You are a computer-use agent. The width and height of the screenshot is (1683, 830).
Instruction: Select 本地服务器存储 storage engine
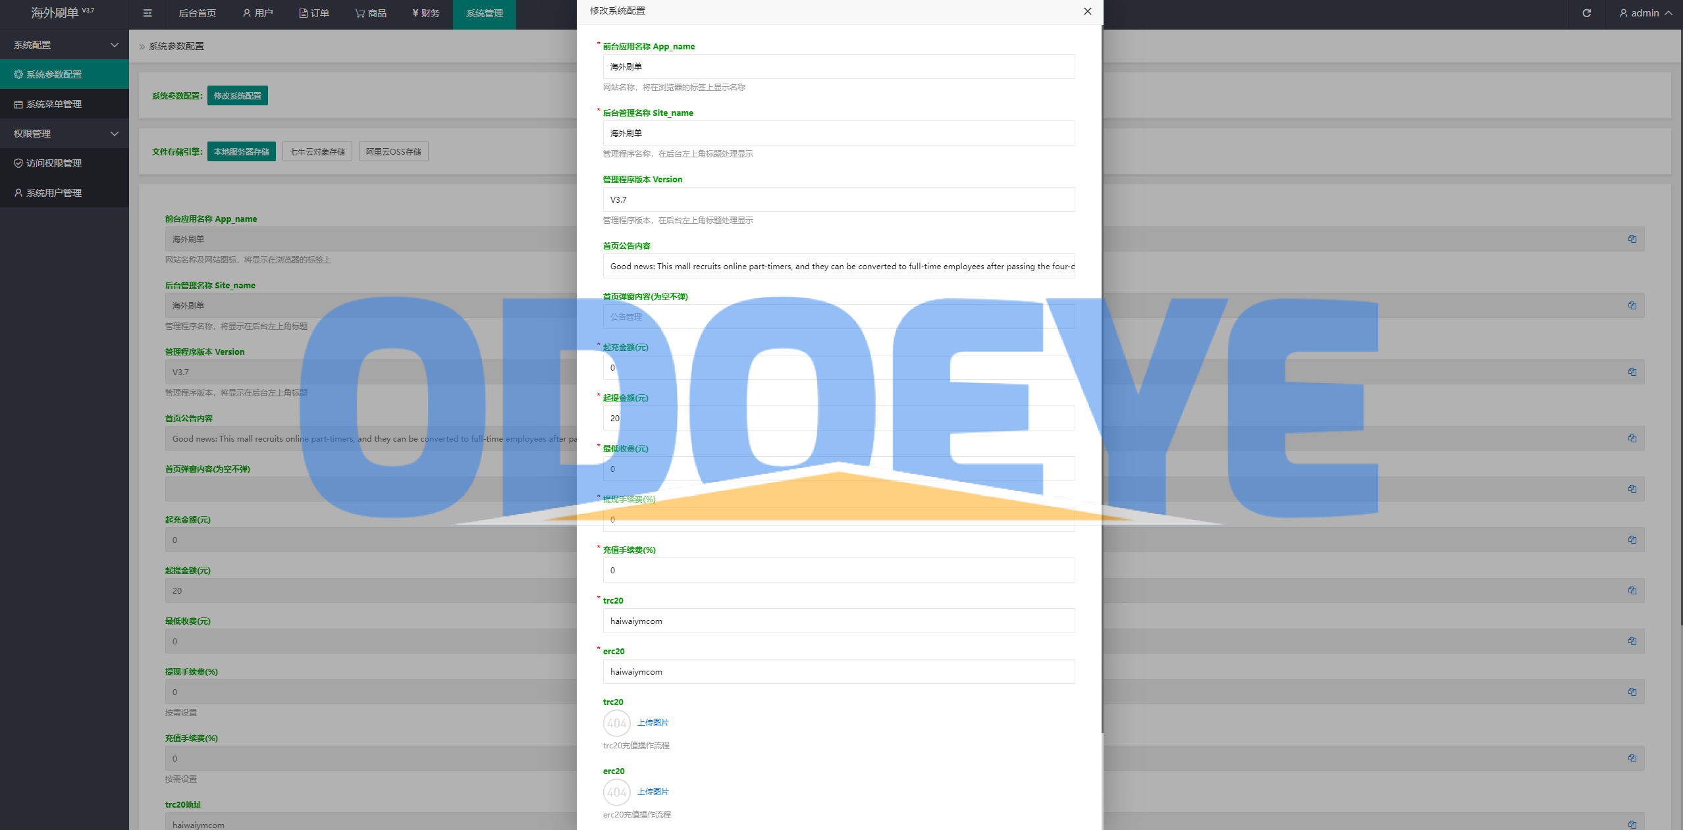[x=242, y=151]
